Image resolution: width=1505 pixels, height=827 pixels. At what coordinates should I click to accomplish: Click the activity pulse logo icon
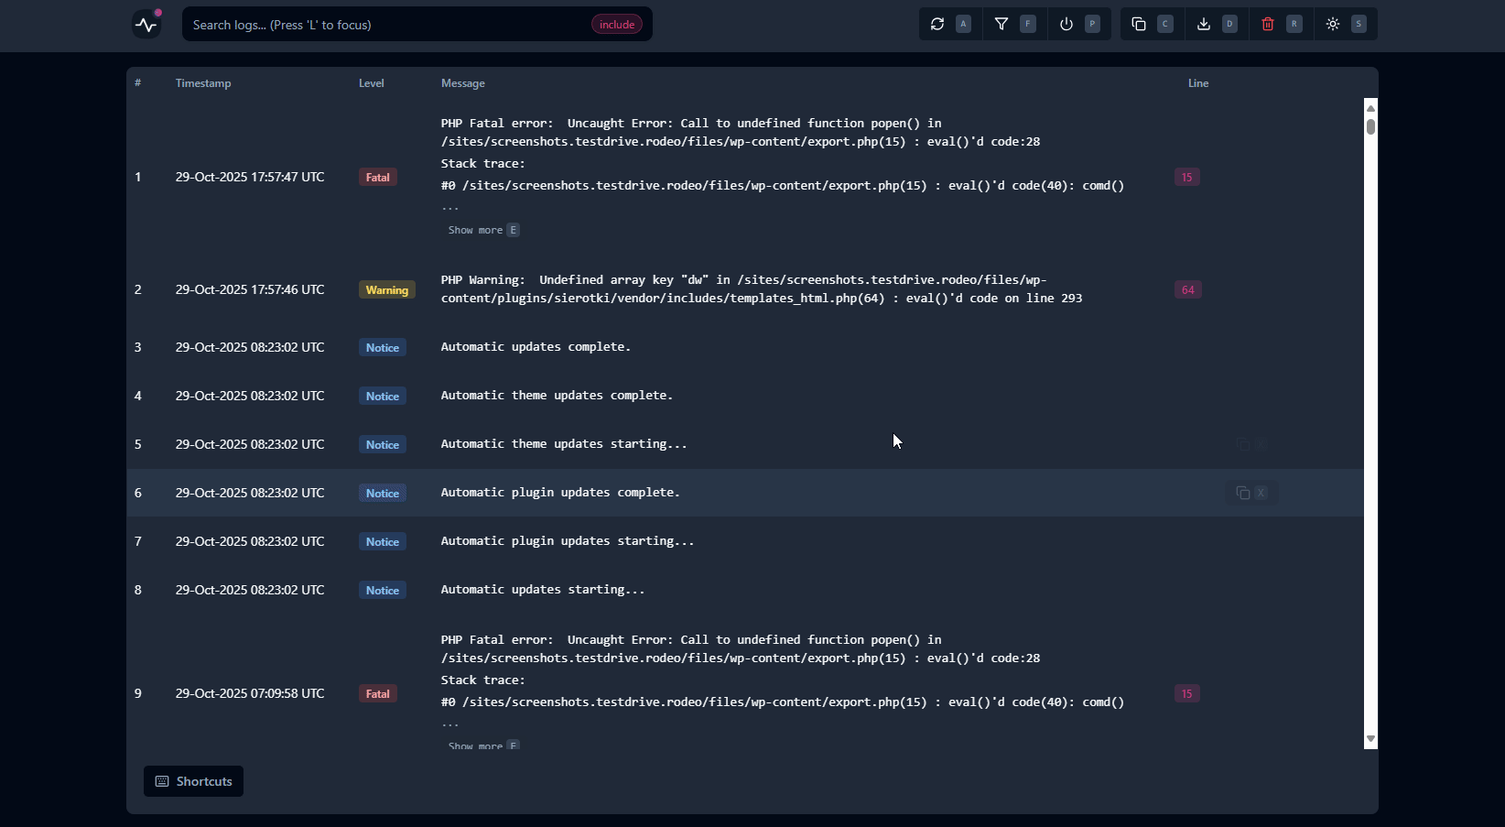[146, 25]
